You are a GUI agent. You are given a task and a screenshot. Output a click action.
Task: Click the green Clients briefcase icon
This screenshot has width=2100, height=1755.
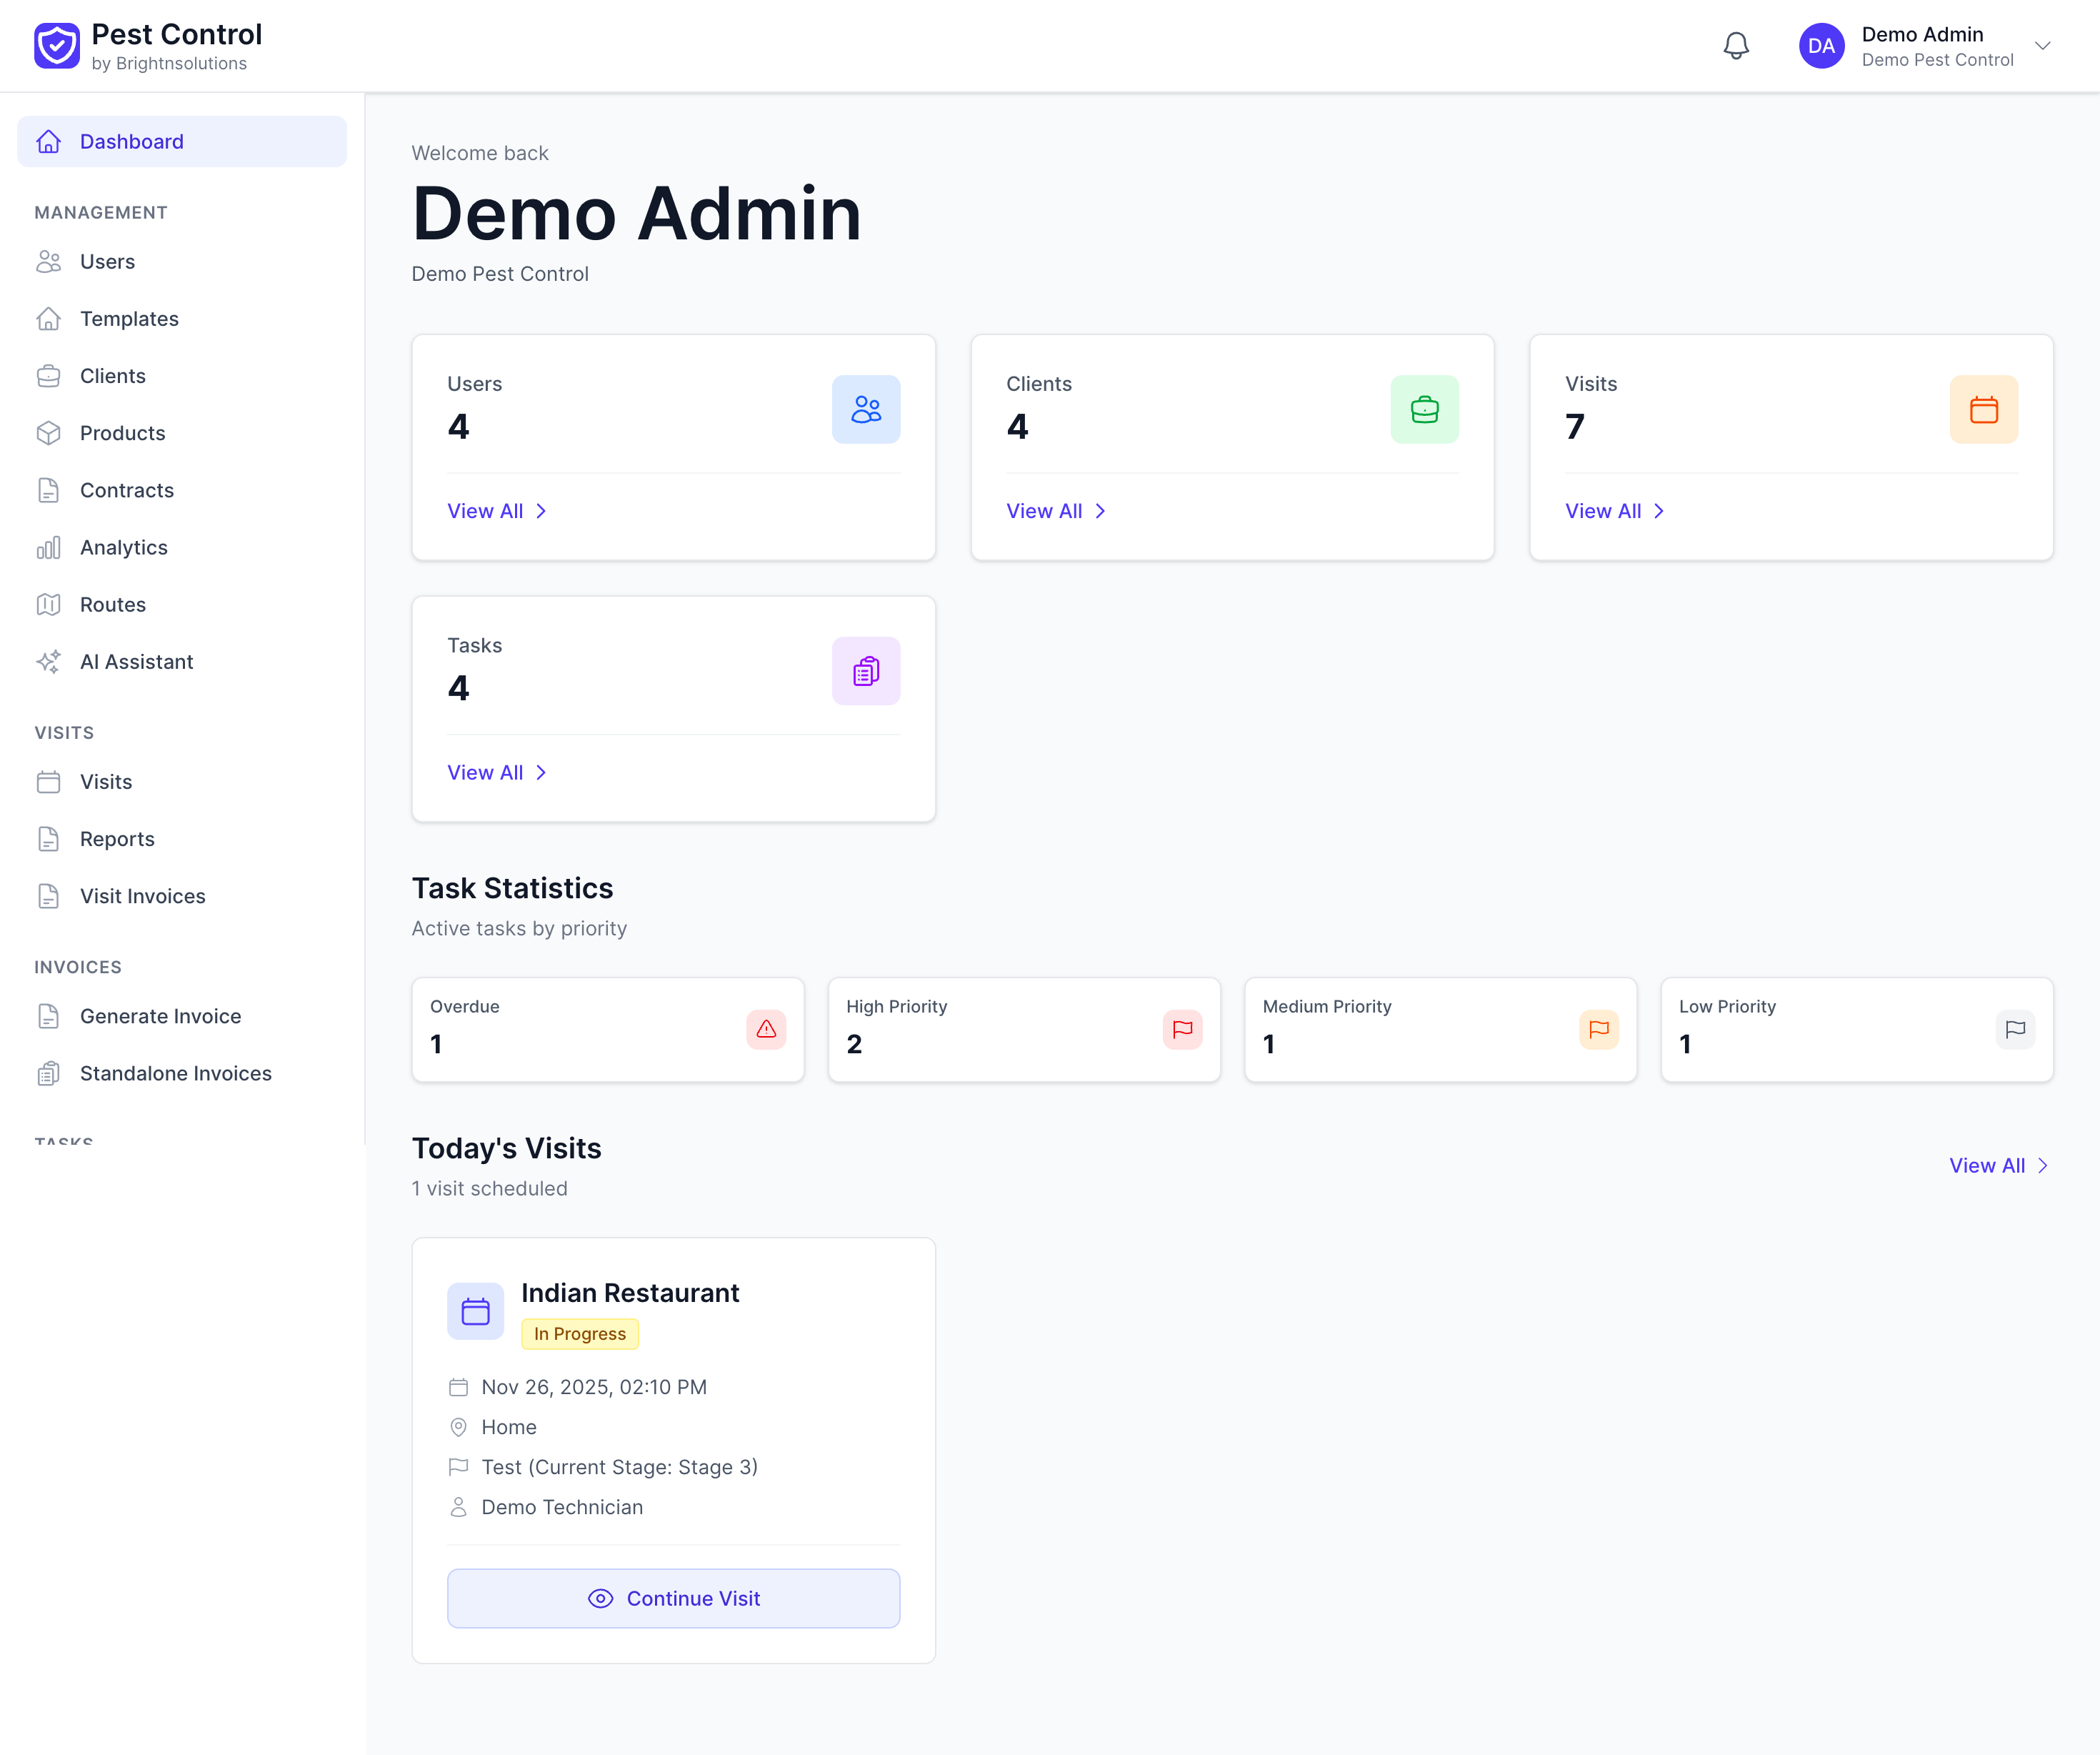1424,409
